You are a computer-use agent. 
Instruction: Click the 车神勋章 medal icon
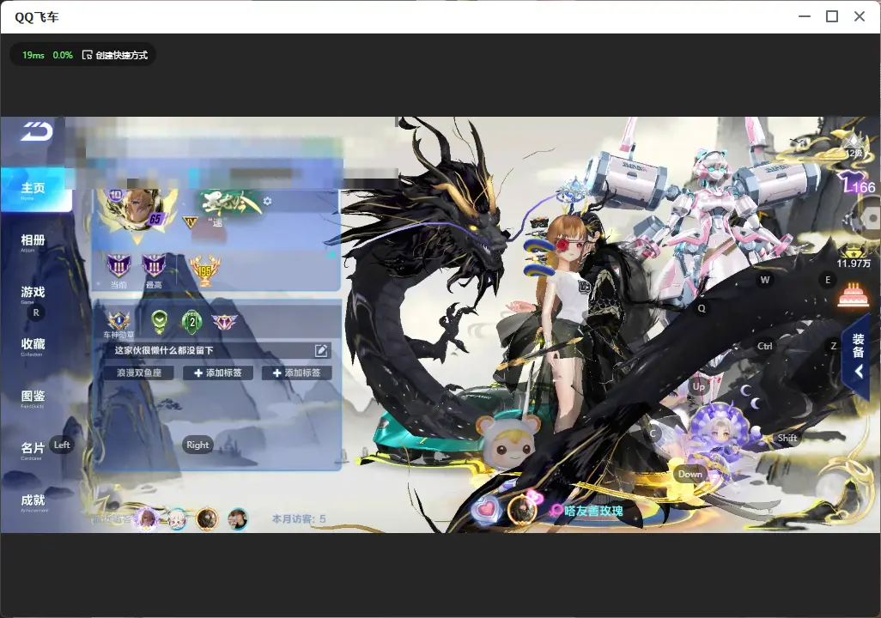tap(118, 321)
